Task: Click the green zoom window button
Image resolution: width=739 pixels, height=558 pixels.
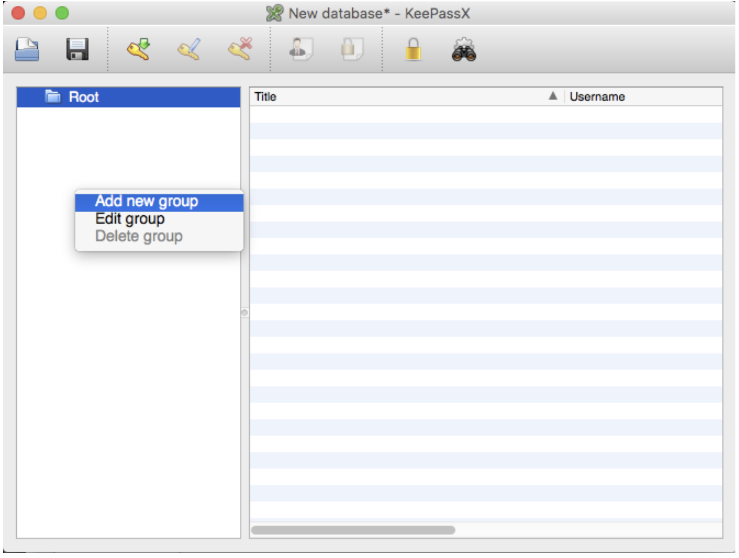Action: [62, 13]
